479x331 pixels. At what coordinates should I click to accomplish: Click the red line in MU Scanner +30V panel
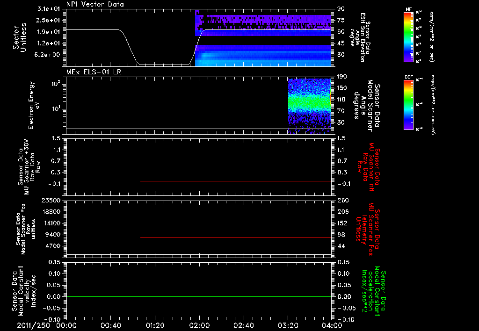tap(236, 181)
